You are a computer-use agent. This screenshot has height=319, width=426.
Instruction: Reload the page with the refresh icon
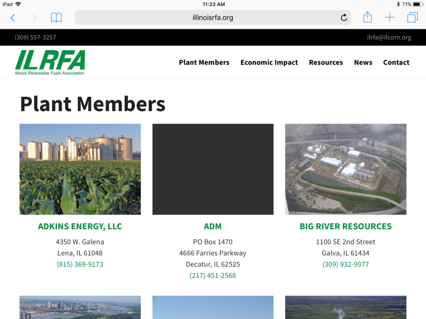click(x=344, y=17)
